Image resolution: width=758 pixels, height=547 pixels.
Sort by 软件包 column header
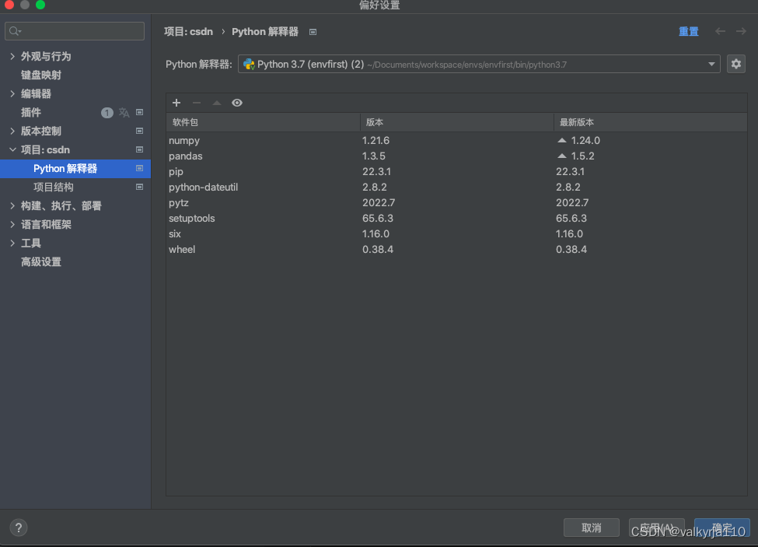point(263,122)
